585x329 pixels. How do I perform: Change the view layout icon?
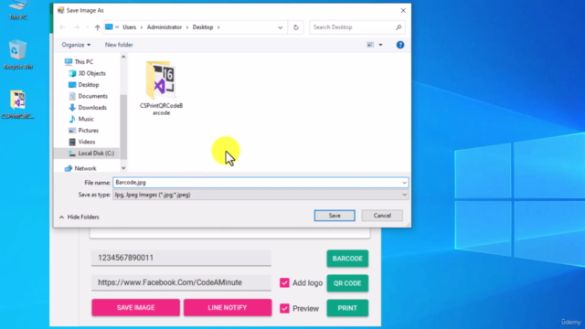coord(370,45)
